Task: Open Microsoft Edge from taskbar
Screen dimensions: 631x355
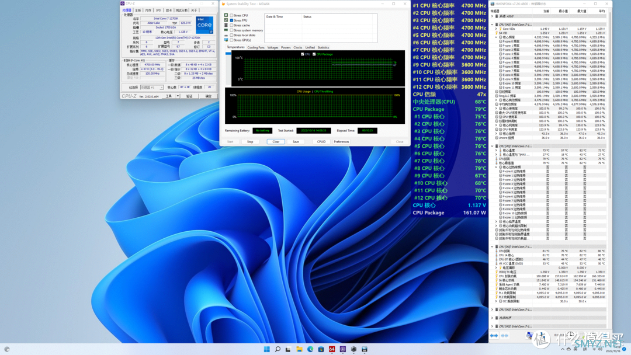Action: 310,349
